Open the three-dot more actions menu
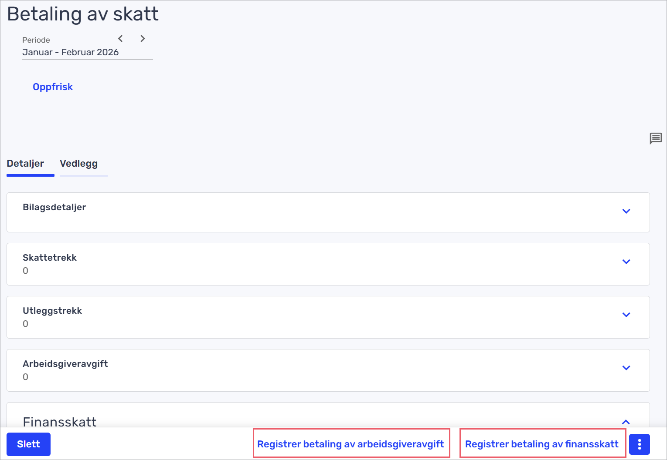Screen dimensions: 667x460 [639, 444]
